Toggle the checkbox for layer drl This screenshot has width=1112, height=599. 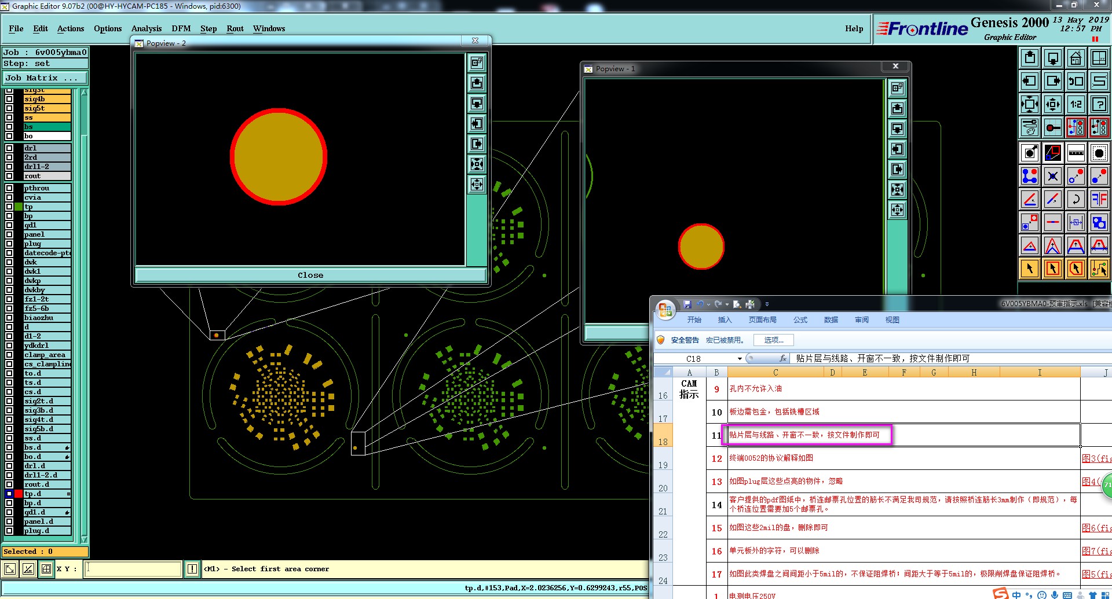point(9,148)
